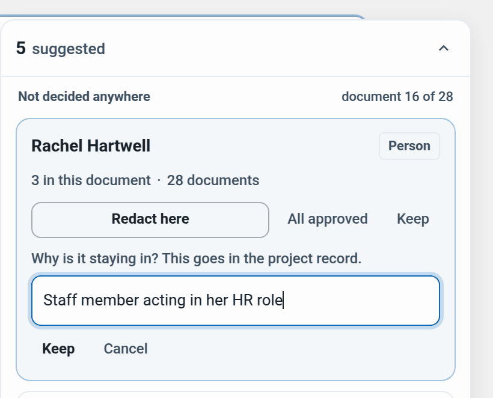
Task: Confirm Keep below the reason field
Action: (x=58, y=349)
